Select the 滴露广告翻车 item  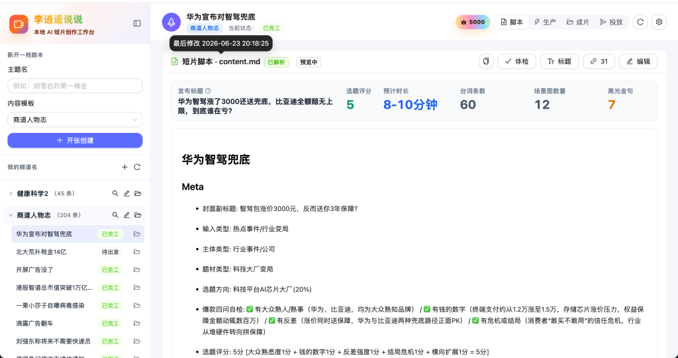pyautogui.click(x=78, y=324)
